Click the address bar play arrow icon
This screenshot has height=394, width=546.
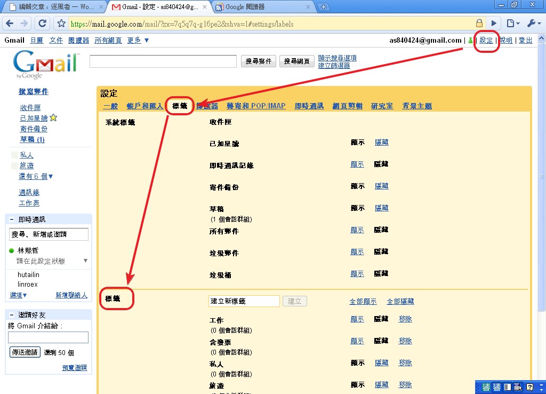click(494, 23)
